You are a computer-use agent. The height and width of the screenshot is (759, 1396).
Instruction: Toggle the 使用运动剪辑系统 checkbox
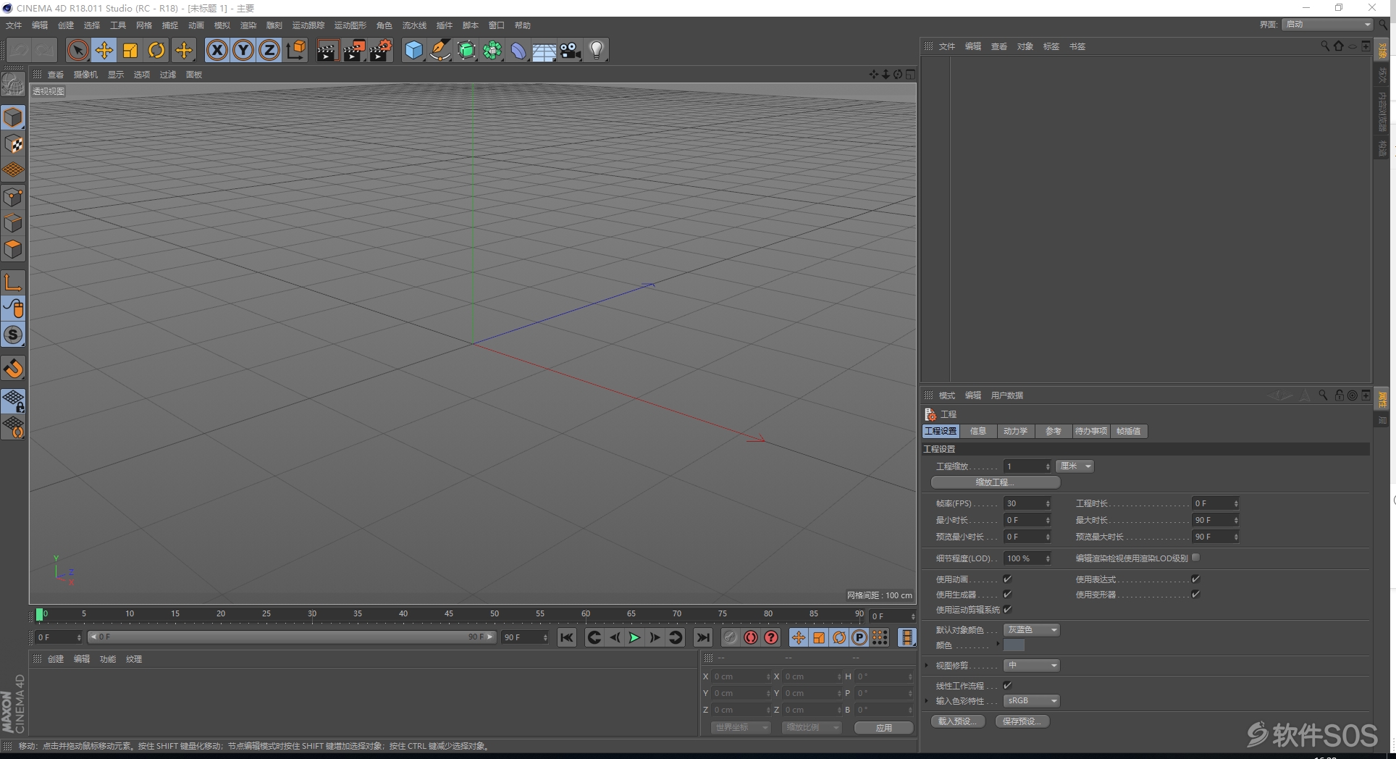[x=1007, y=609]
